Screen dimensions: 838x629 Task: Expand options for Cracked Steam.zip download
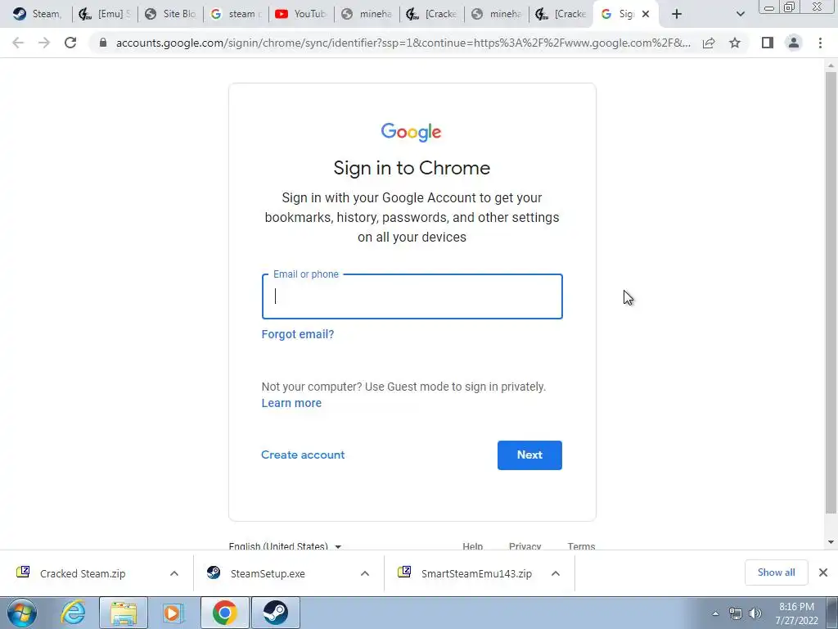pyautogui.click(x=174, y=573)
